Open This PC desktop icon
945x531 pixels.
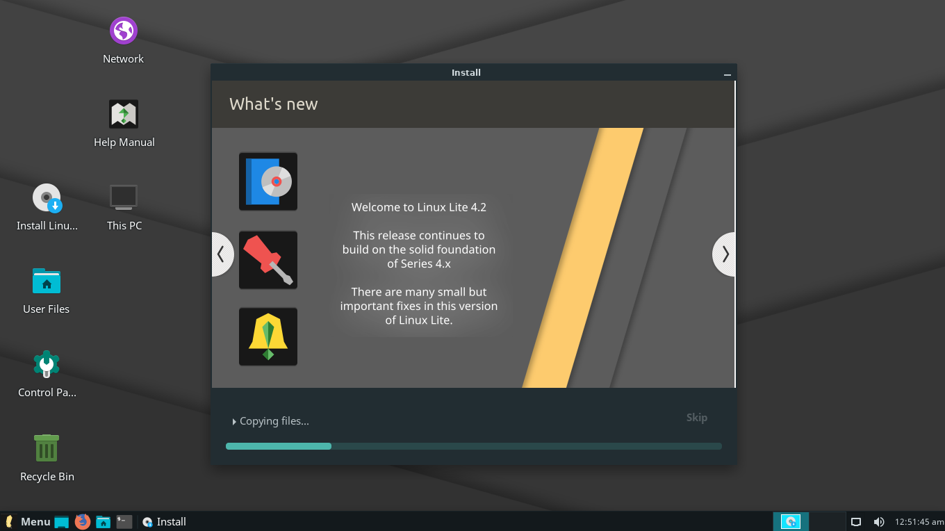(x=124, y=198)
